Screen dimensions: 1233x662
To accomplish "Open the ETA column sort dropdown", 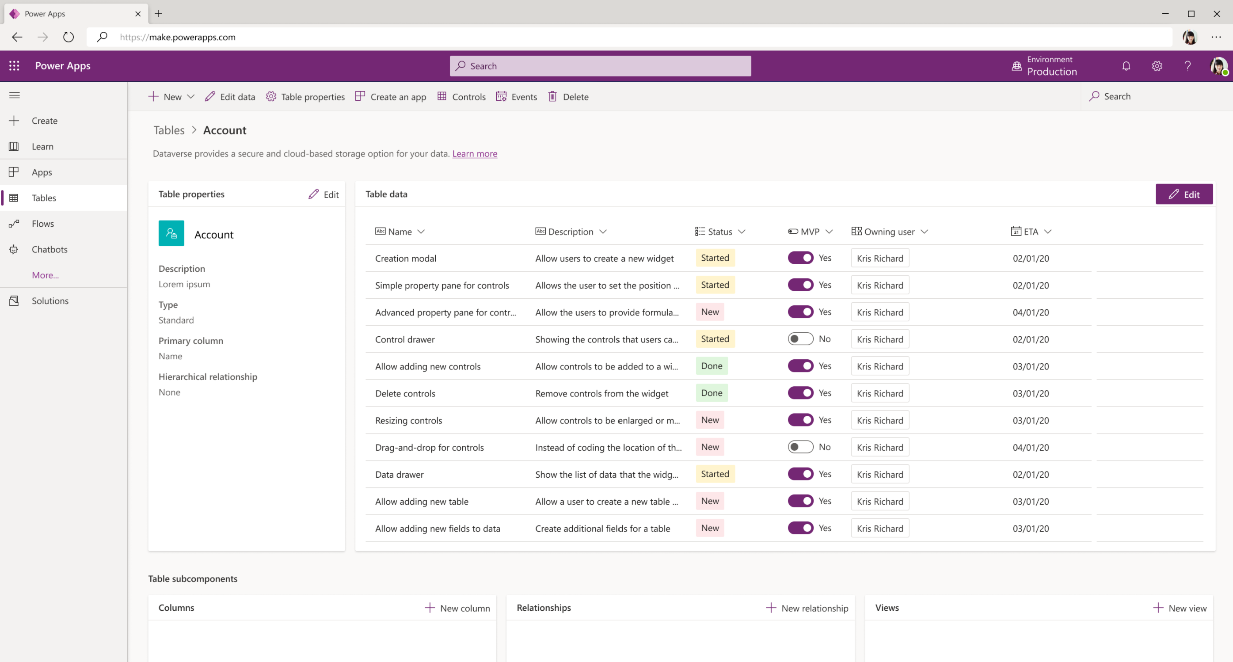I will 1048,232.
